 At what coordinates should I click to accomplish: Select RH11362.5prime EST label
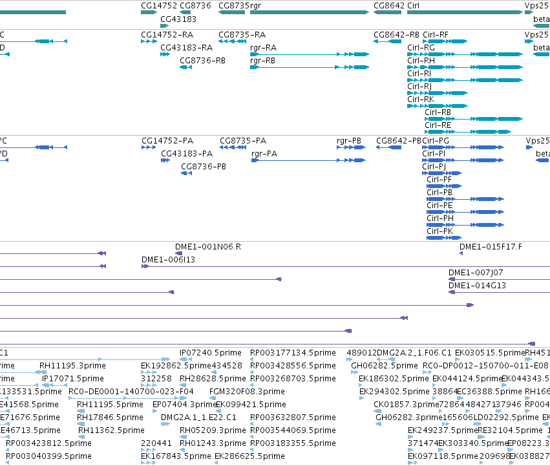pyautogui.click(x=111, y=431)
